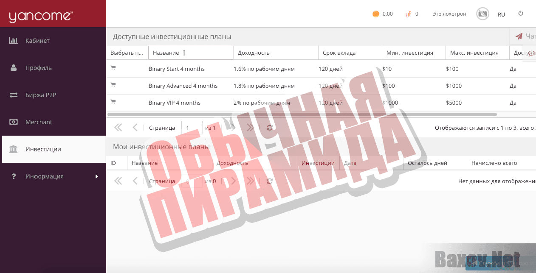Open the Кабинет menu item
Image resolution: width=536 pixels, height=273 pixels.
pyautogui.click(x=37, y=41)
